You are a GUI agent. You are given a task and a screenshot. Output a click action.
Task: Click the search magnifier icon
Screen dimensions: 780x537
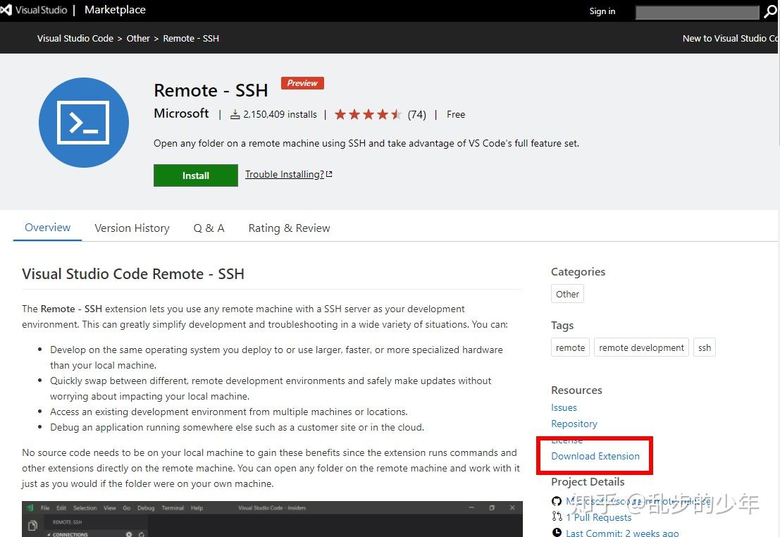[x=769, y=12]
